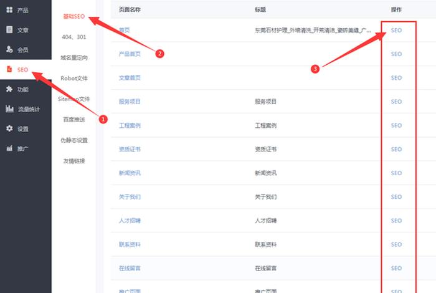Open the 产品首页 page name link

click(x=130, y=54)
